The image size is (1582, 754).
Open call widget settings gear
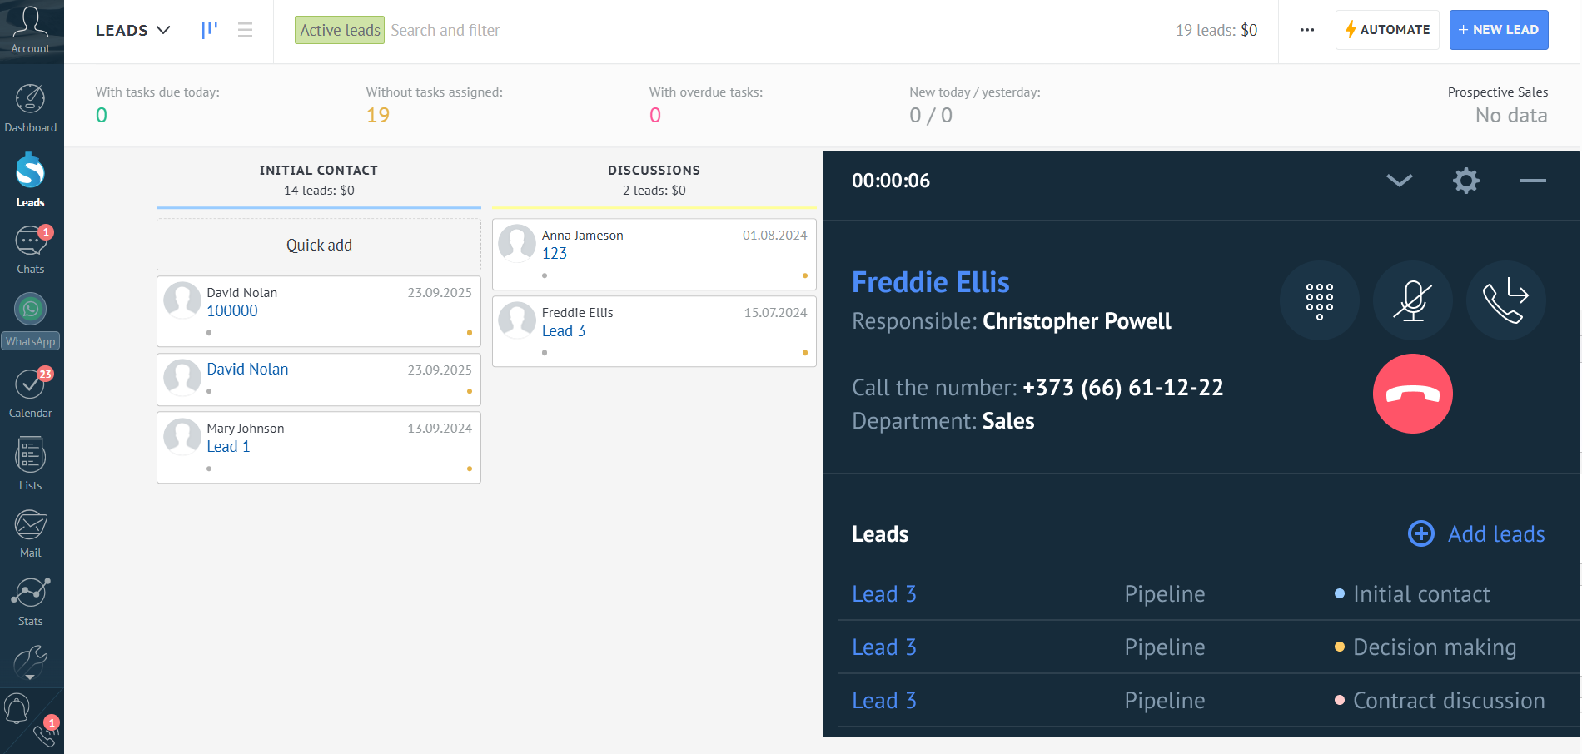[x=1465, y=181]
